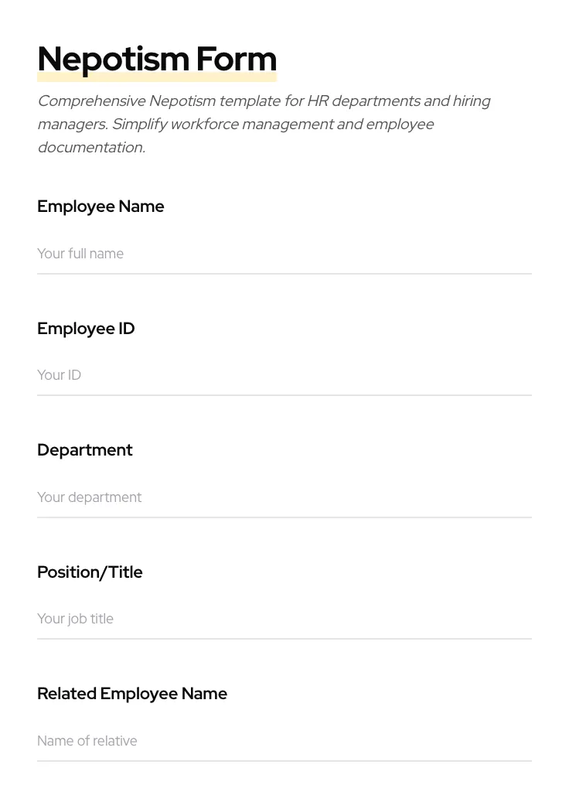
Task: Select the 'Your department' input box
Action: coord(284,497)
